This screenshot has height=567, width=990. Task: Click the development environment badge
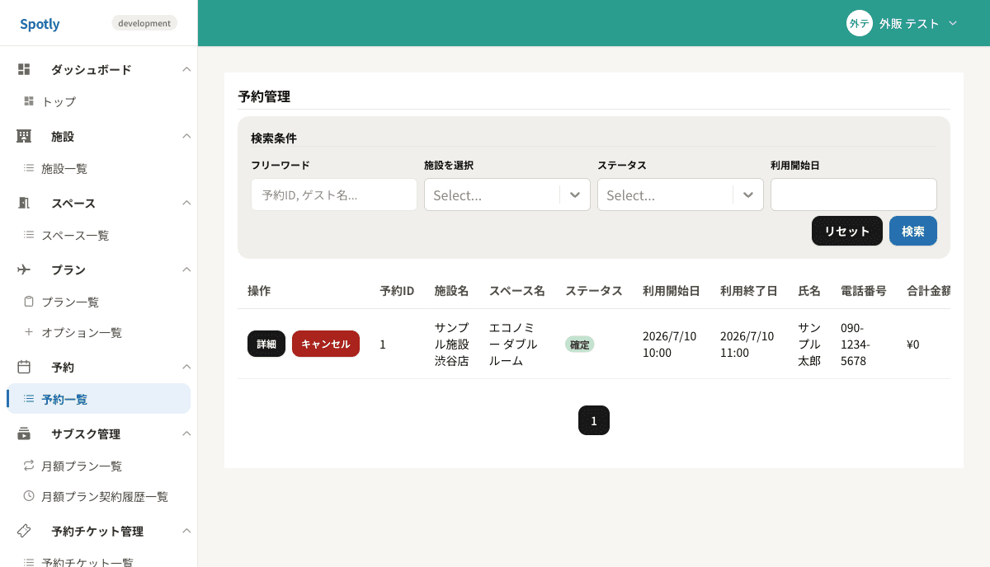[x=144, y=23]
